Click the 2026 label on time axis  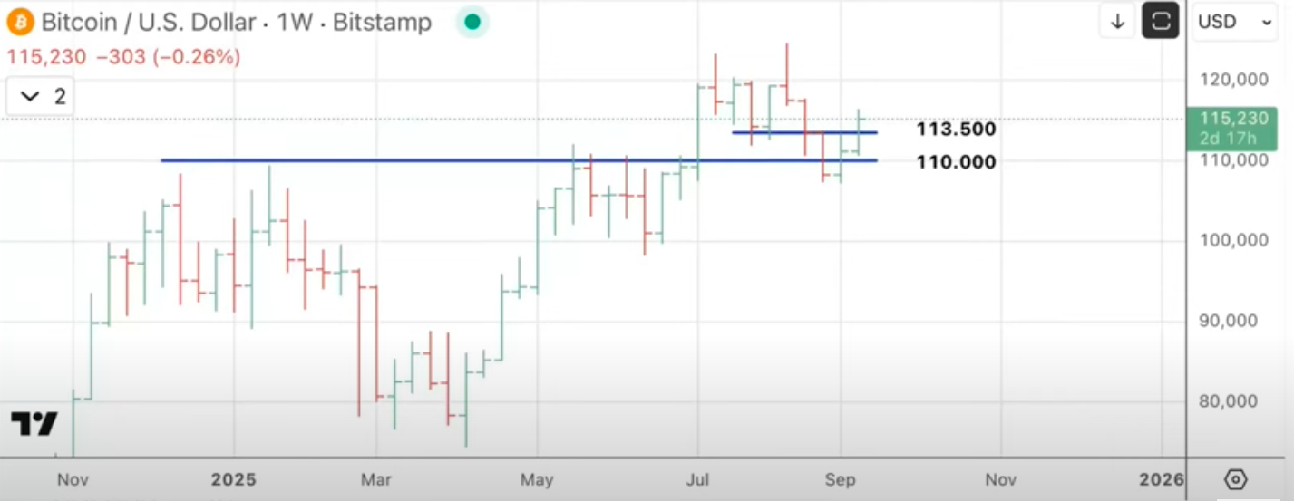[x=1162, y=479]
